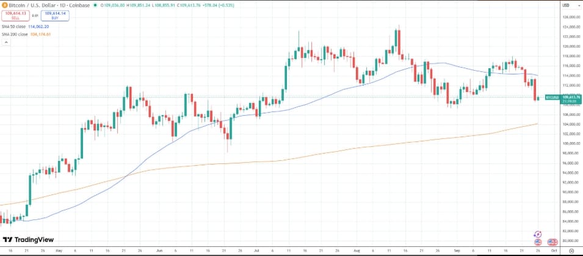Click the Aug label on time axis

(x=357, y=251)
